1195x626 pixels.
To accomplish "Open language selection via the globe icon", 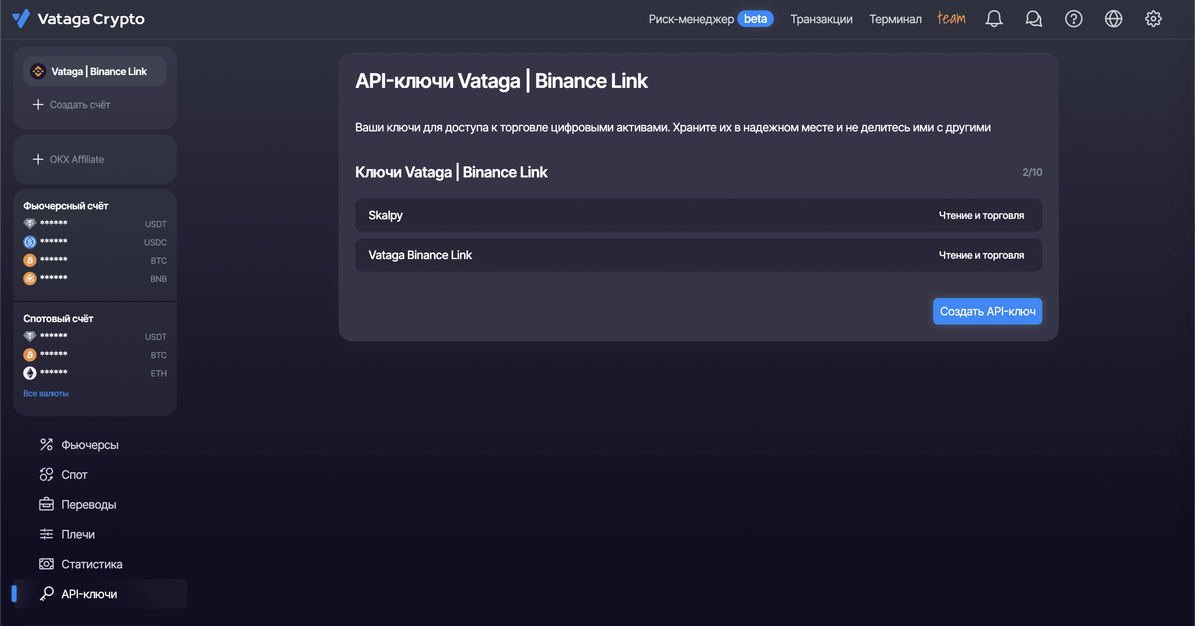I will (1113, 19).
